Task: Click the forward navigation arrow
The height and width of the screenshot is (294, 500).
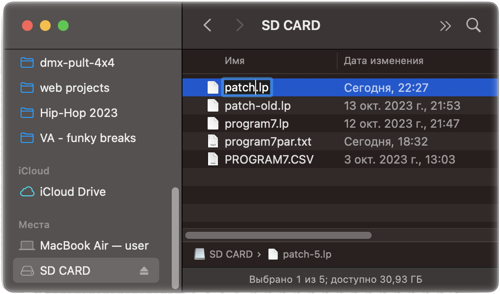Action: [x=240, y=25]
